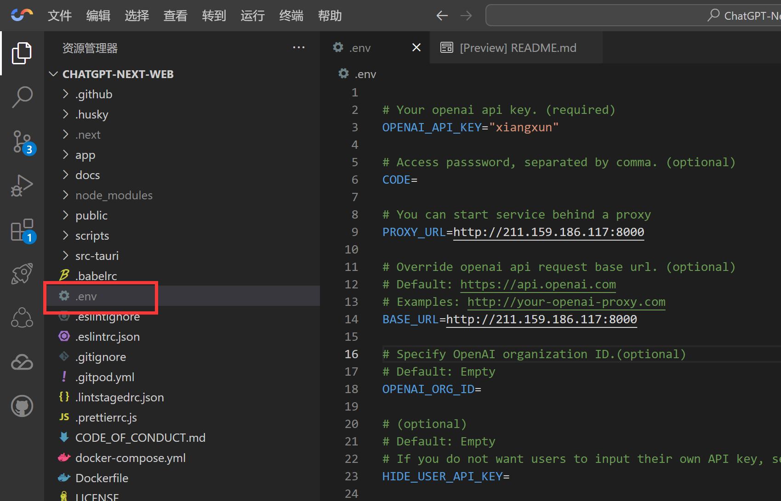
Task: Open the 运行 menu
Action: (253, 16)
